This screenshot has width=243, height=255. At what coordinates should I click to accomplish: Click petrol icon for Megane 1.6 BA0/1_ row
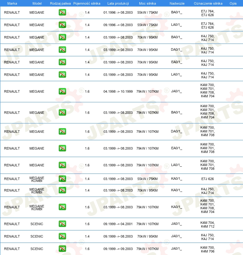[x=62, y=113]
